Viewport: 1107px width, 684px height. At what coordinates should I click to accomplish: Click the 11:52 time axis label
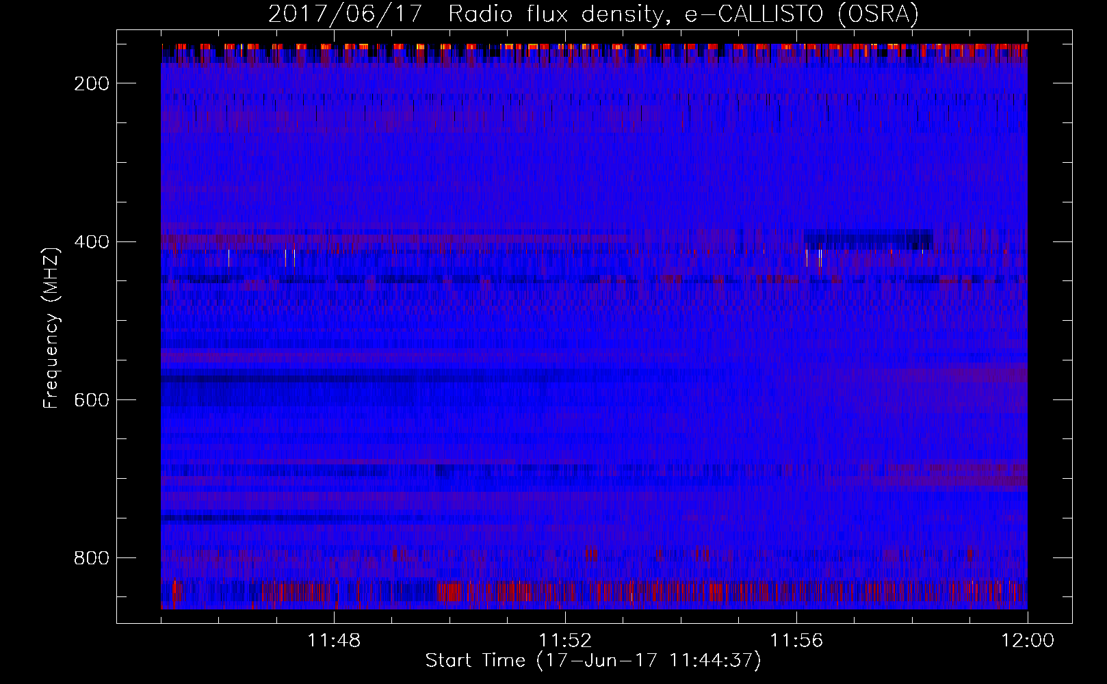point(565,641)
